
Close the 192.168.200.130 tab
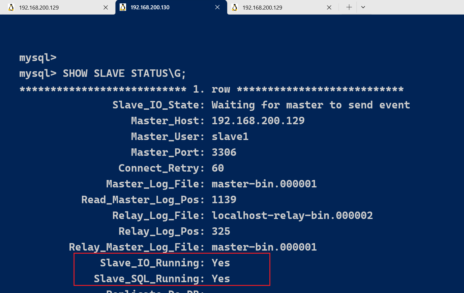point(217,7)
